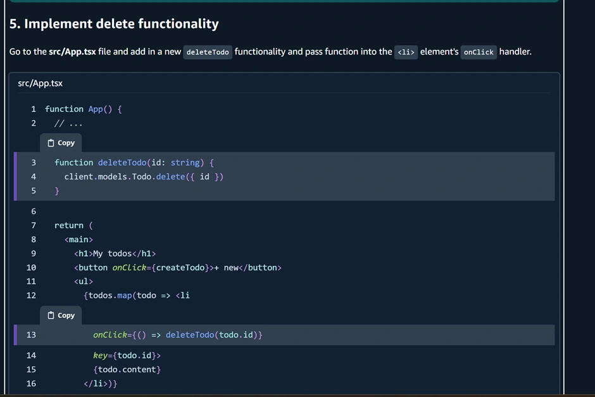Click the onClick inline code chip in the instructions
Image resolution: width=595 pixels, height=397 pixels.
(479, 52)
